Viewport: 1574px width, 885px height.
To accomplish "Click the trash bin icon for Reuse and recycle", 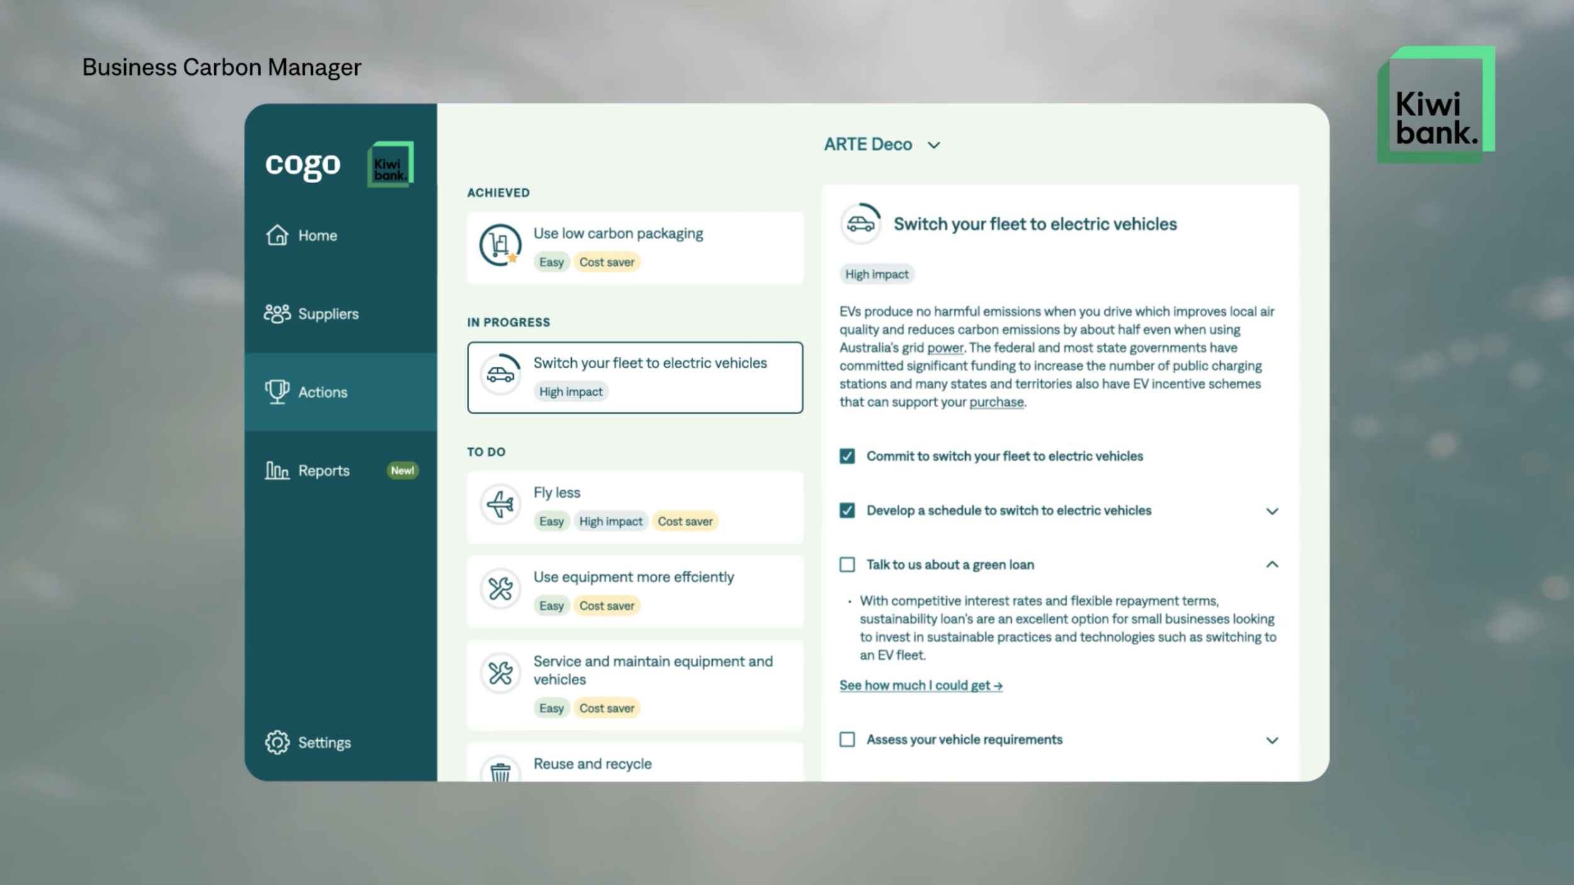I will tap(501, 771).
